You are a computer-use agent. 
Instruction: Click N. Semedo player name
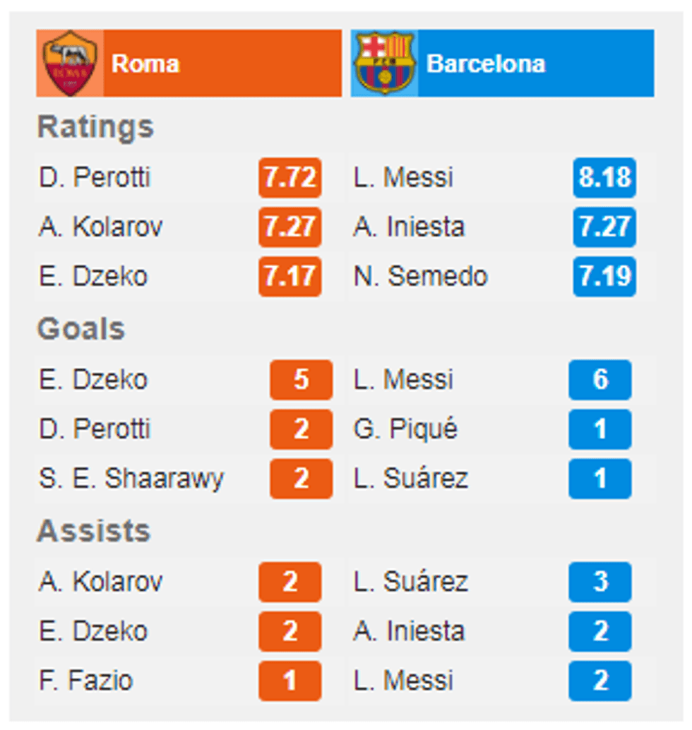coord(420,277)
